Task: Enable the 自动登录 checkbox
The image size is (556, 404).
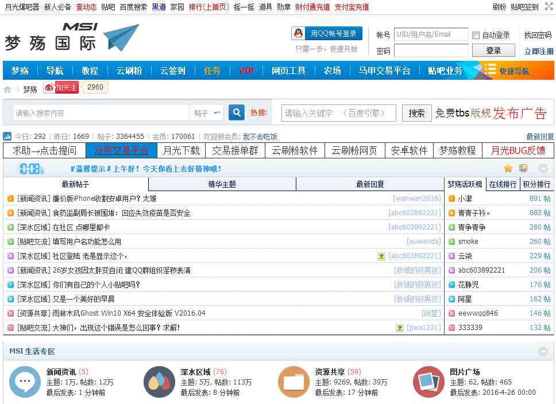Action: pyautogui.click(x=476, y=35)
